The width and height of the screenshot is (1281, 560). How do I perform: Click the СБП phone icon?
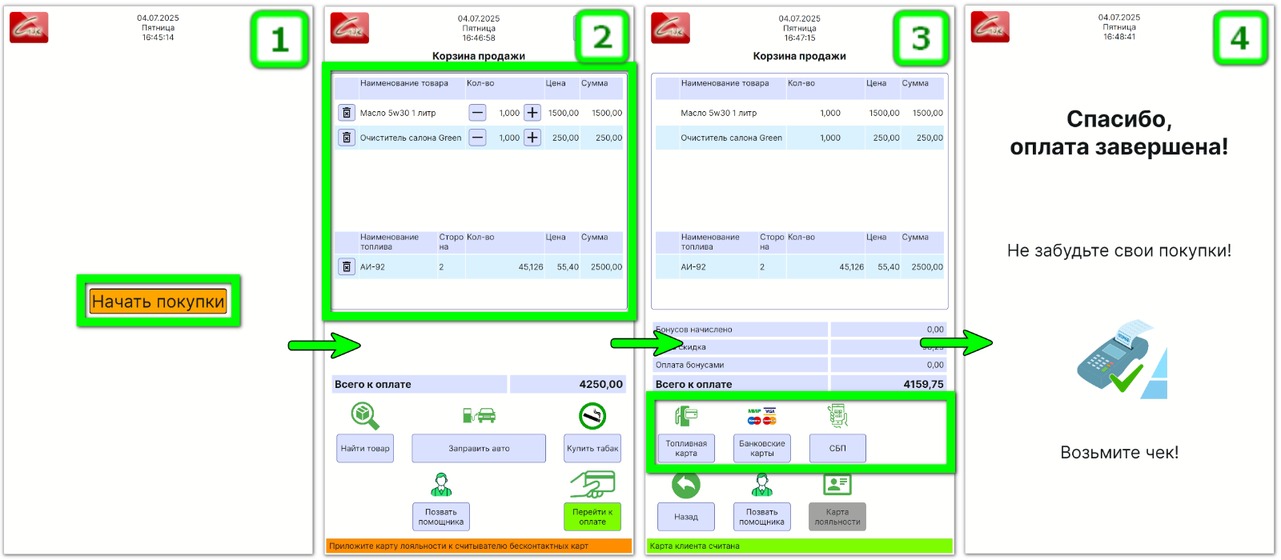(x=837, y=416)
